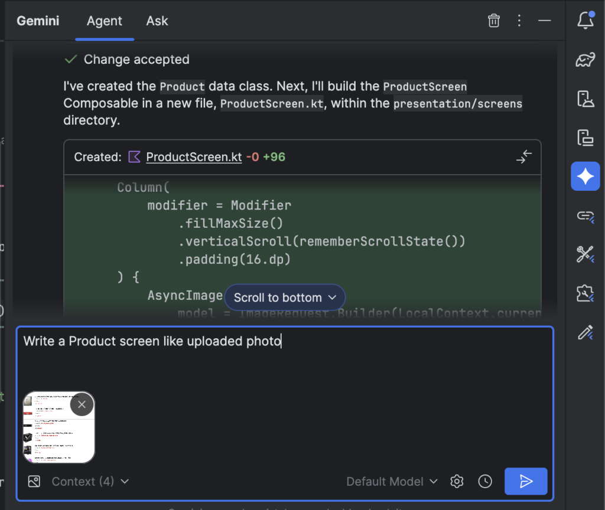
Task: Expand the Context (4) dropdown
Action: tap(90, 482)
